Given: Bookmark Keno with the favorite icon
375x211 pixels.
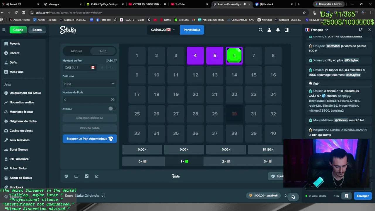Looking at the screenshot, I should [103, 195].
